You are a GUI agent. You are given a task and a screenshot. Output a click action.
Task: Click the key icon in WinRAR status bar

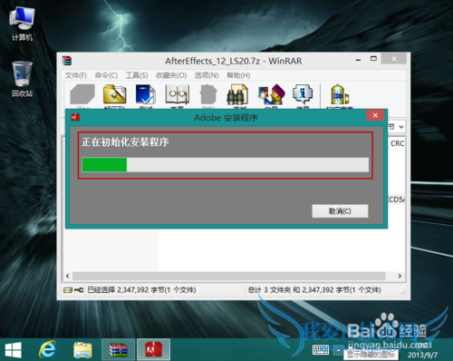(79, 290)
